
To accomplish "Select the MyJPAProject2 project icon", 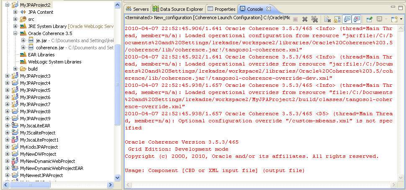I will point(15,5).
